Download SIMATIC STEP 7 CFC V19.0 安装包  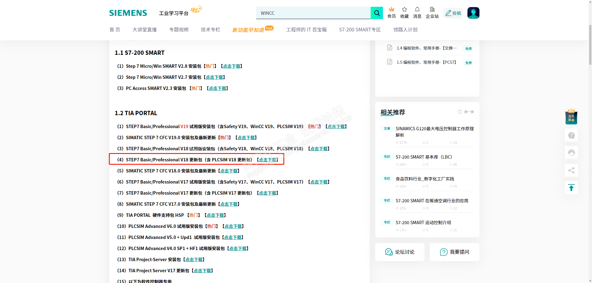(x=246, y=138)
